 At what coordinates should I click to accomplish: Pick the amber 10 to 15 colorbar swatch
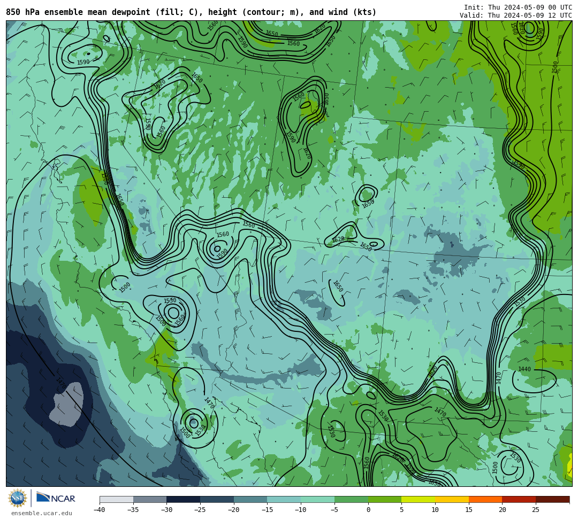tap(452, 499)
